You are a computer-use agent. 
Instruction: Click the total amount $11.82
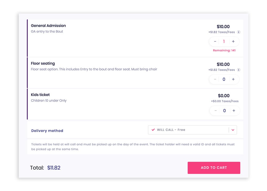(x=54, y=168)
